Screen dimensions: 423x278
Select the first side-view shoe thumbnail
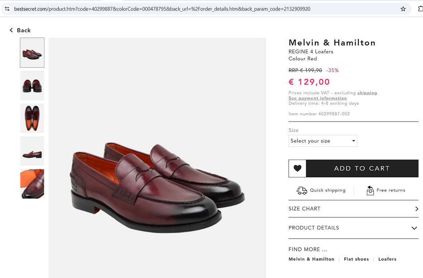click(x=32, y=53)
